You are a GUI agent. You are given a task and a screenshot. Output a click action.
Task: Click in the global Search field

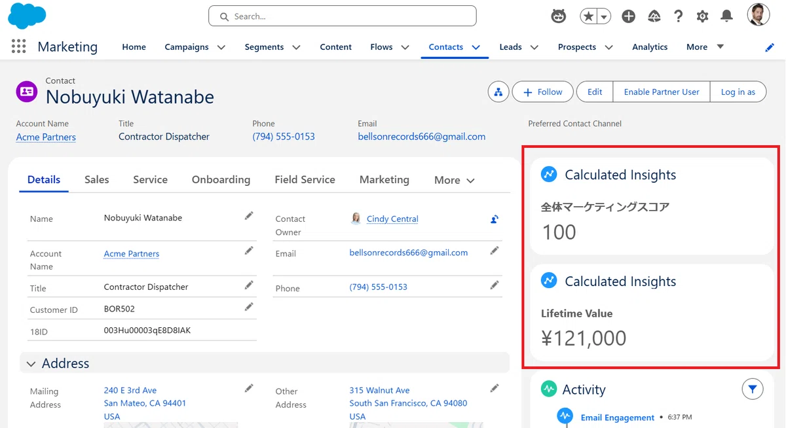tap(342, 16)
